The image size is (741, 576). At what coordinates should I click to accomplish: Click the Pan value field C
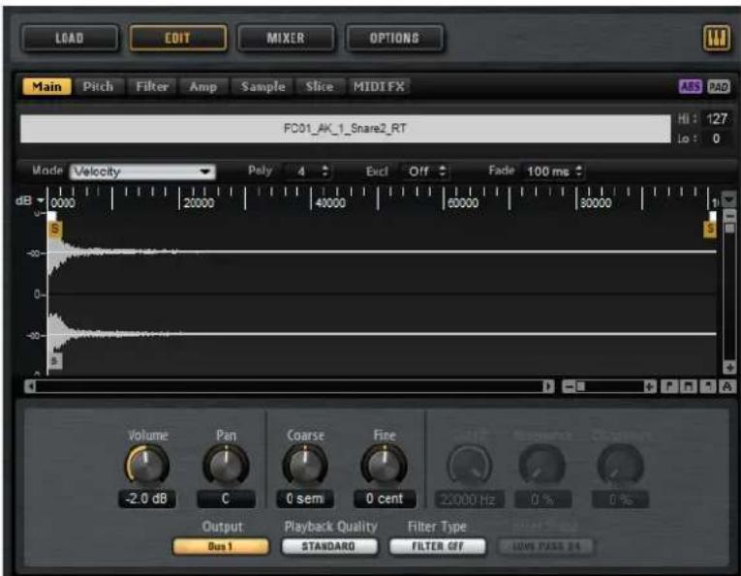tap(226, 499)
